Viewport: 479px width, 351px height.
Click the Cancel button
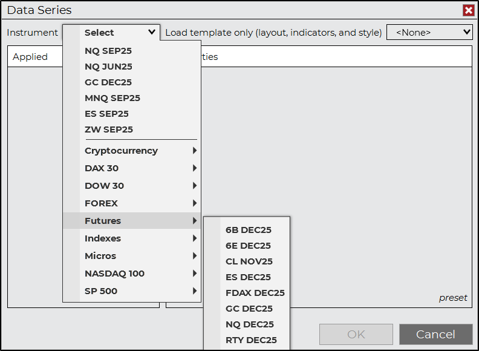tap(435, 334)
